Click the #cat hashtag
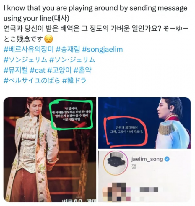The image size is (195, 206). [x=38, y=70]
